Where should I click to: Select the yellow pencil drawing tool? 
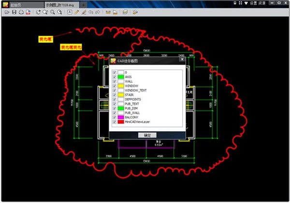coord(77,12)
